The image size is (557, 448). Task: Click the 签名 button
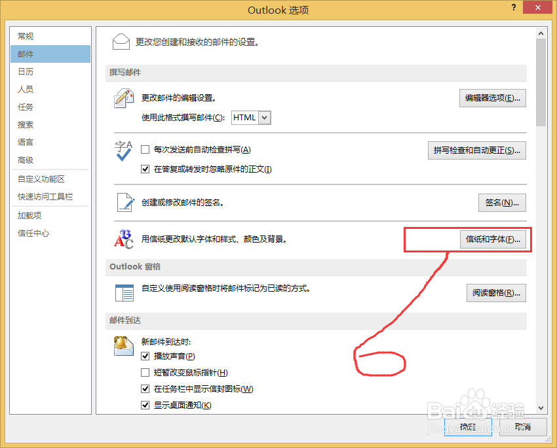pyautogui.click(x=502, y=202)
